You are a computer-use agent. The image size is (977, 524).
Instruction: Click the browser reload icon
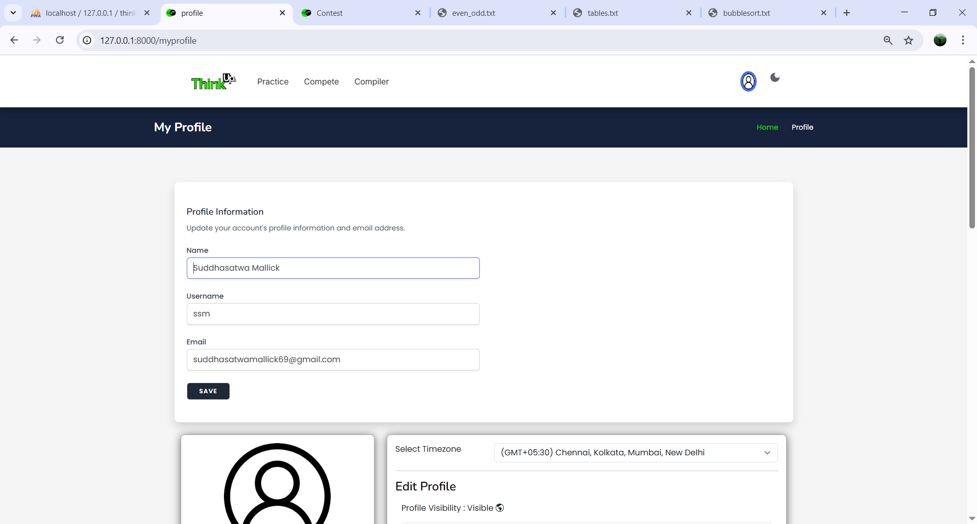coord(60,40)
